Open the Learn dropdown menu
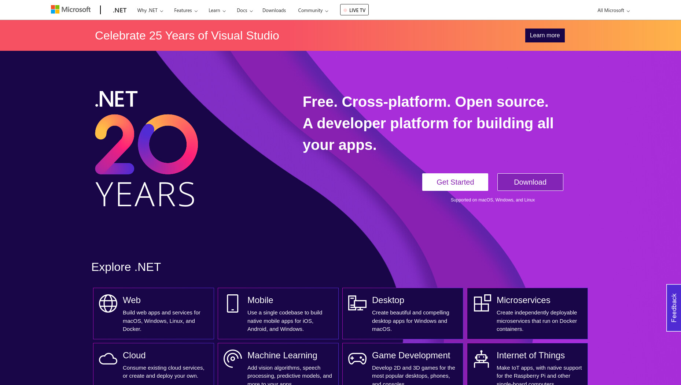 coord(217,10)
